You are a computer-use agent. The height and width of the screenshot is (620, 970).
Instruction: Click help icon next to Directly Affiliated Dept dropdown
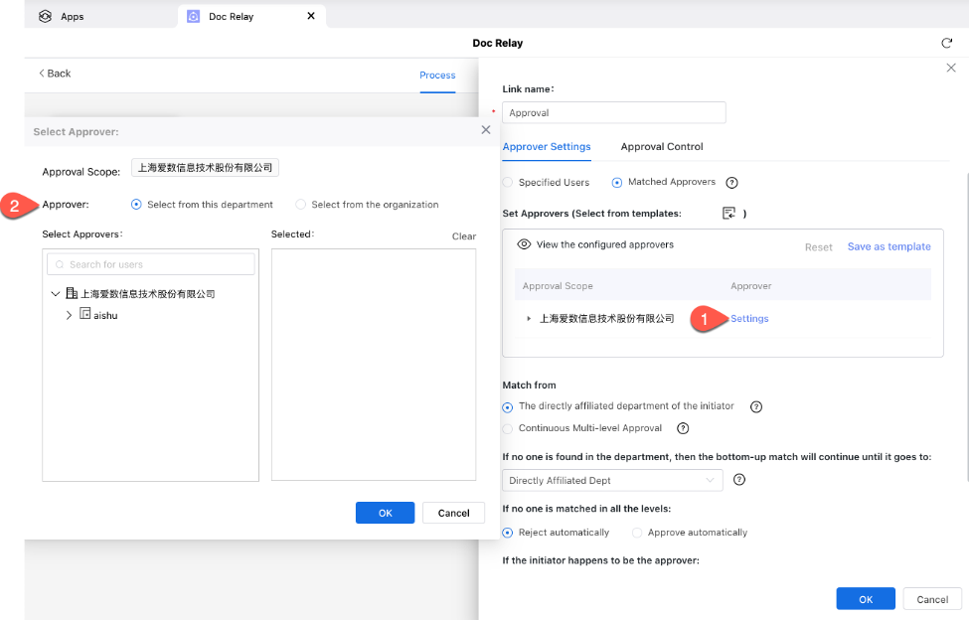pos(738,480)
